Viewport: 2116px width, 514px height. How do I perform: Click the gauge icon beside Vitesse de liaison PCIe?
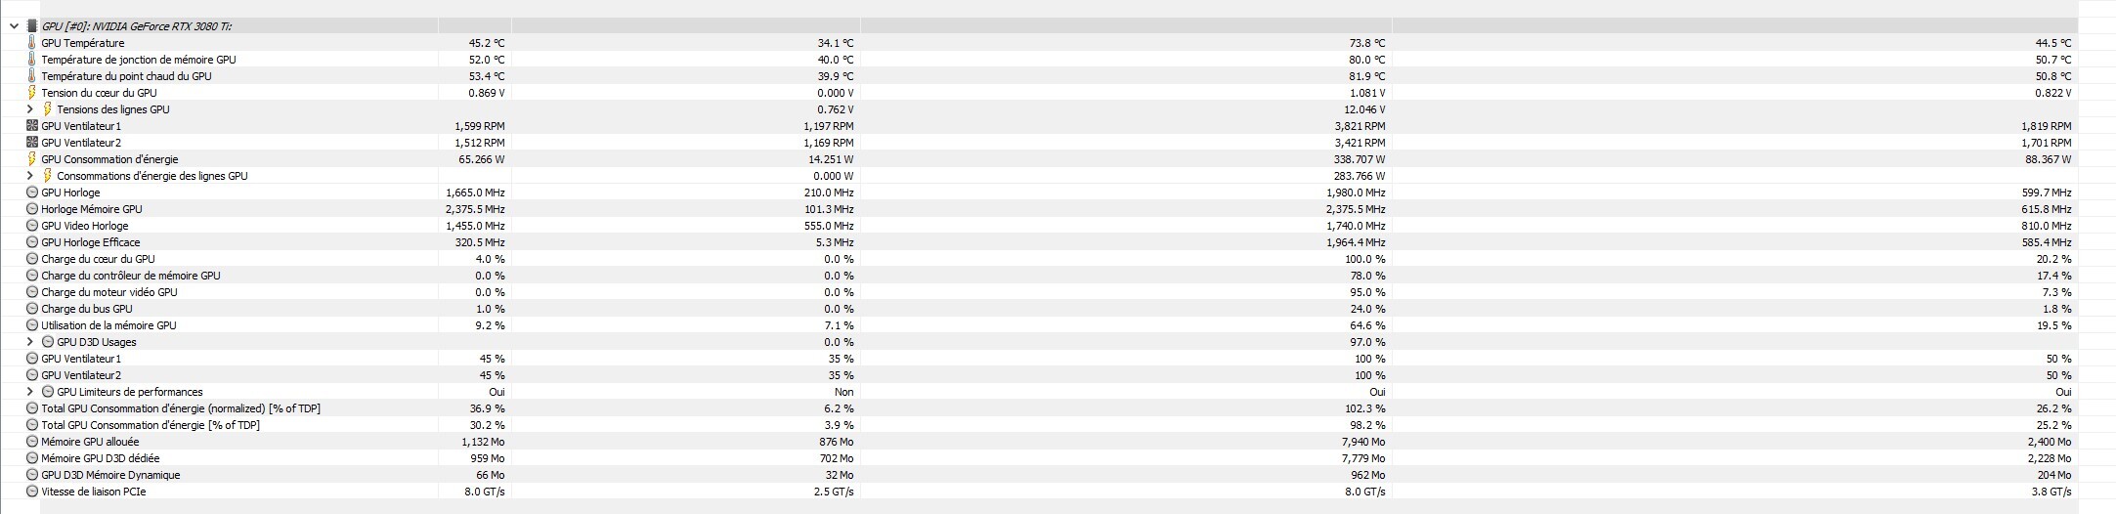point(32,492)
